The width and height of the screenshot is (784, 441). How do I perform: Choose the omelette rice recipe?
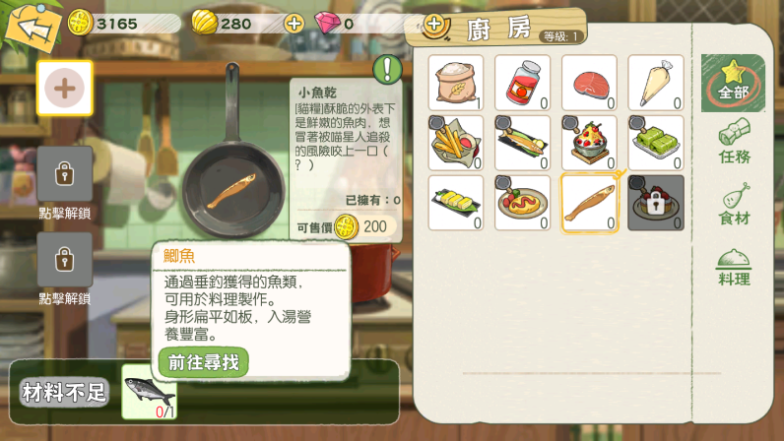point(522,203)
